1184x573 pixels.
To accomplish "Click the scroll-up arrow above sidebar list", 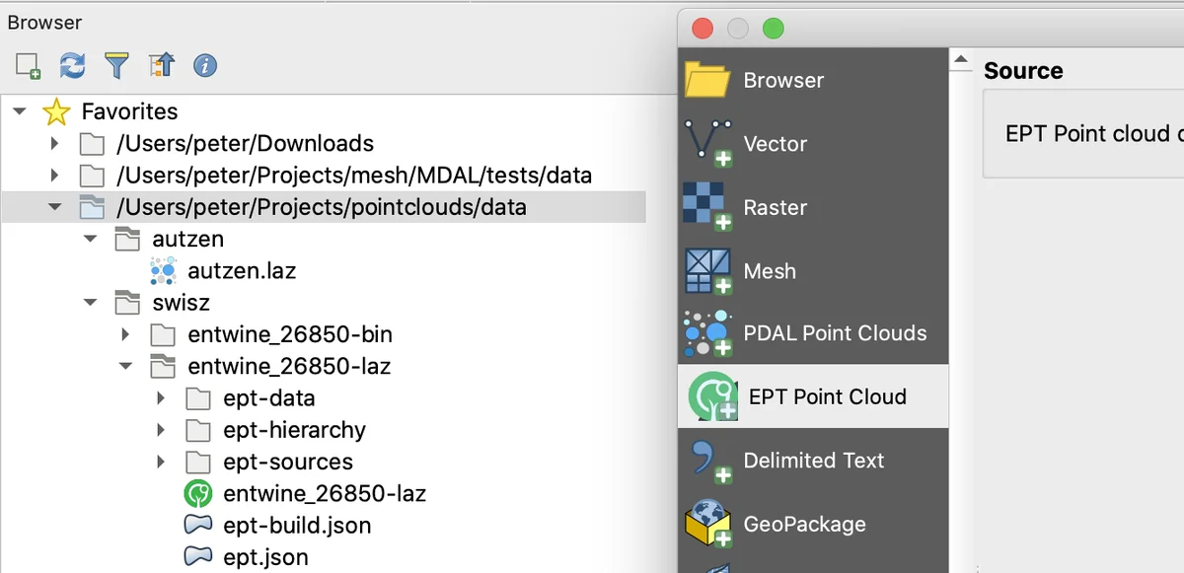I will [961, 61].
